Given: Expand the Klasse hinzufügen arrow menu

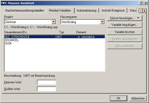Looking at the screenshot, I should 138,18.
